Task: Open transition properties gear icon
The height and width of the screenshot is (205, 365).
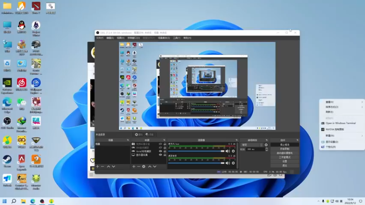Action: point(266,145)
